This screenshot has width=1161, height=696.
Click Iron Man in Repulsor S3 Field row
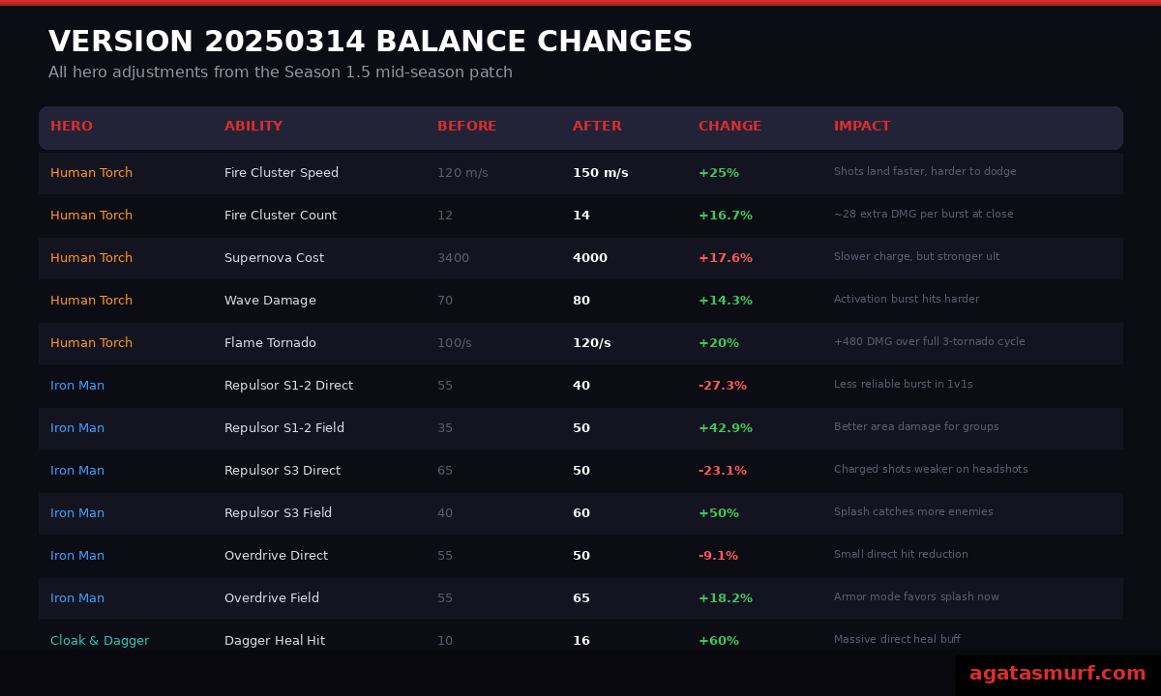coord(77,513)
